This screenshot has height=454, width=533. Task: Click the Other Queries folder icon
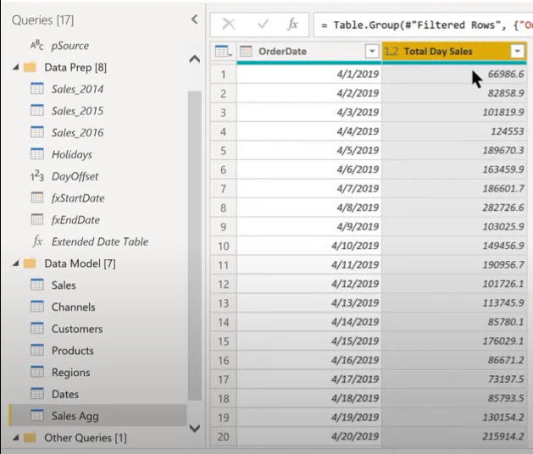tap(30, 437)
